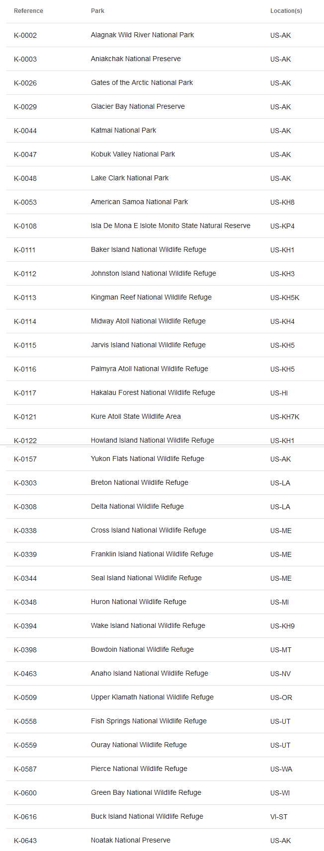Open American Samoa National Park entry
The width and height of the screenshot is (324, 851).
click(x=139, y=202)
